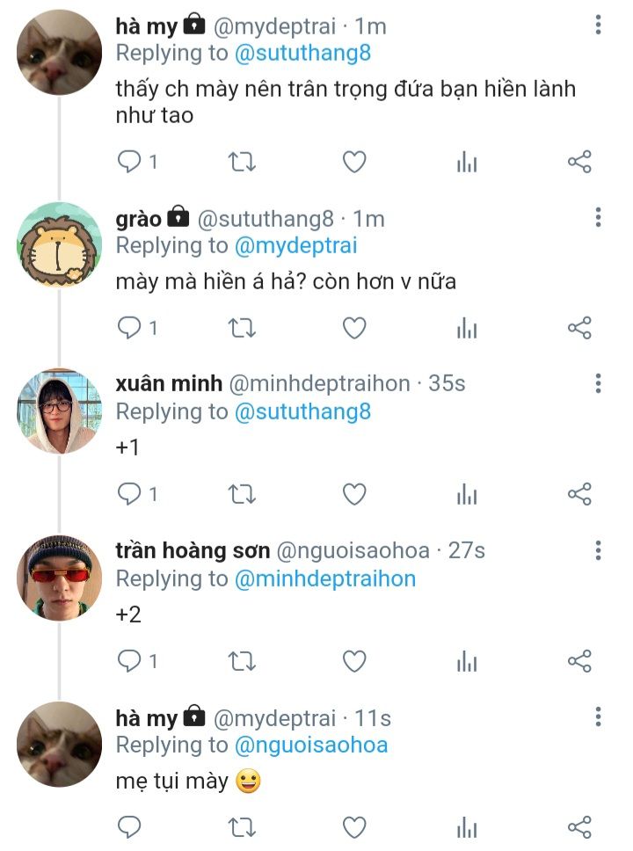Viewport: 633px width, 851px height.
Task: Like hà my's tweet about trân trọng
Action: coord(353,162)
